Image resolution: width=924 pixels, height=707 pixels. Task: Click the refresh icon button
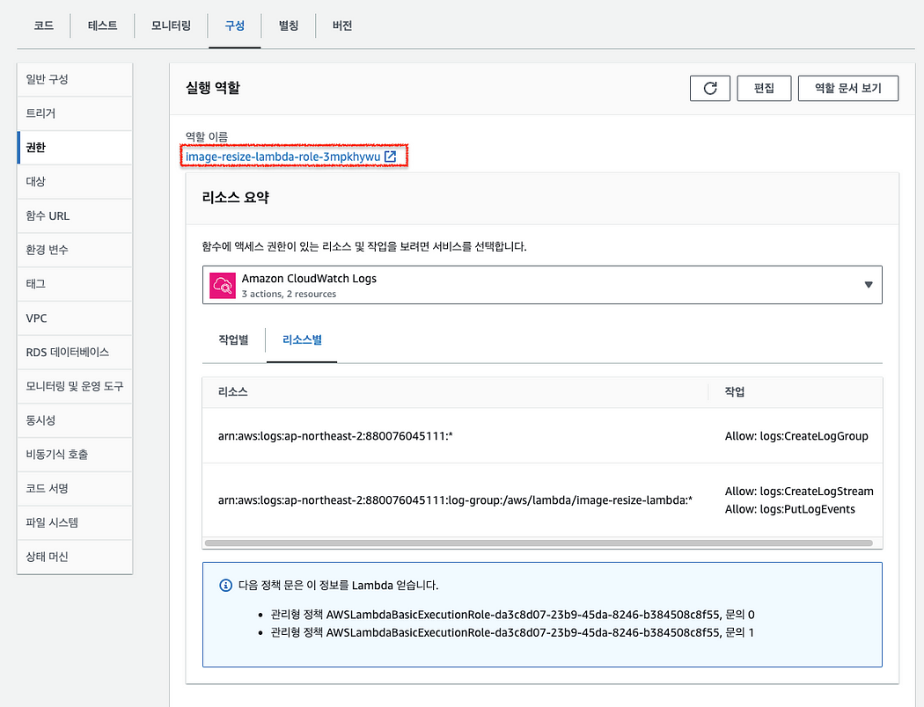click(710, 88)
